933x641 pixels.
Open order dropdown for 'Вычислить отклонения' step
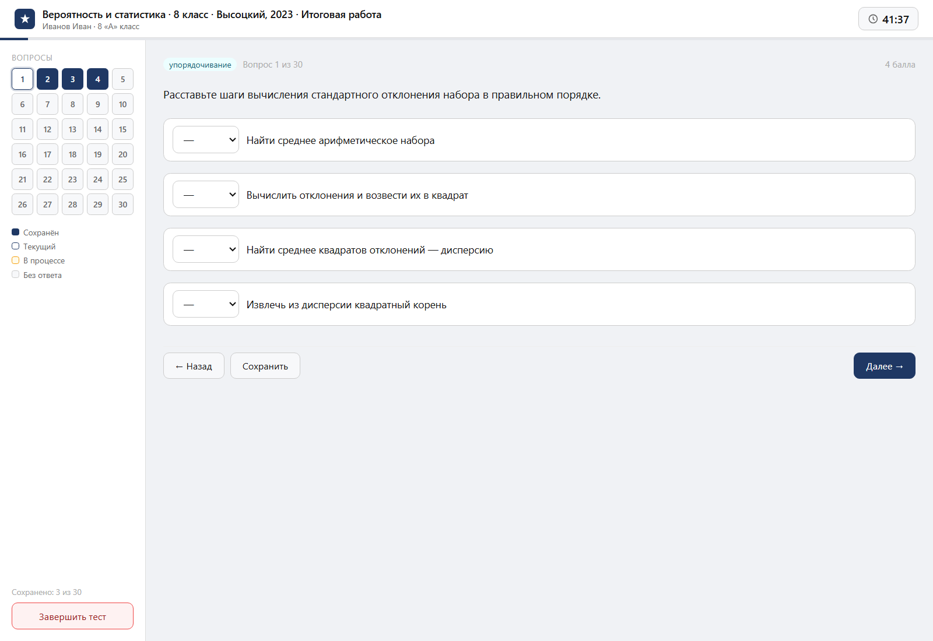click(x=206, y=195)
